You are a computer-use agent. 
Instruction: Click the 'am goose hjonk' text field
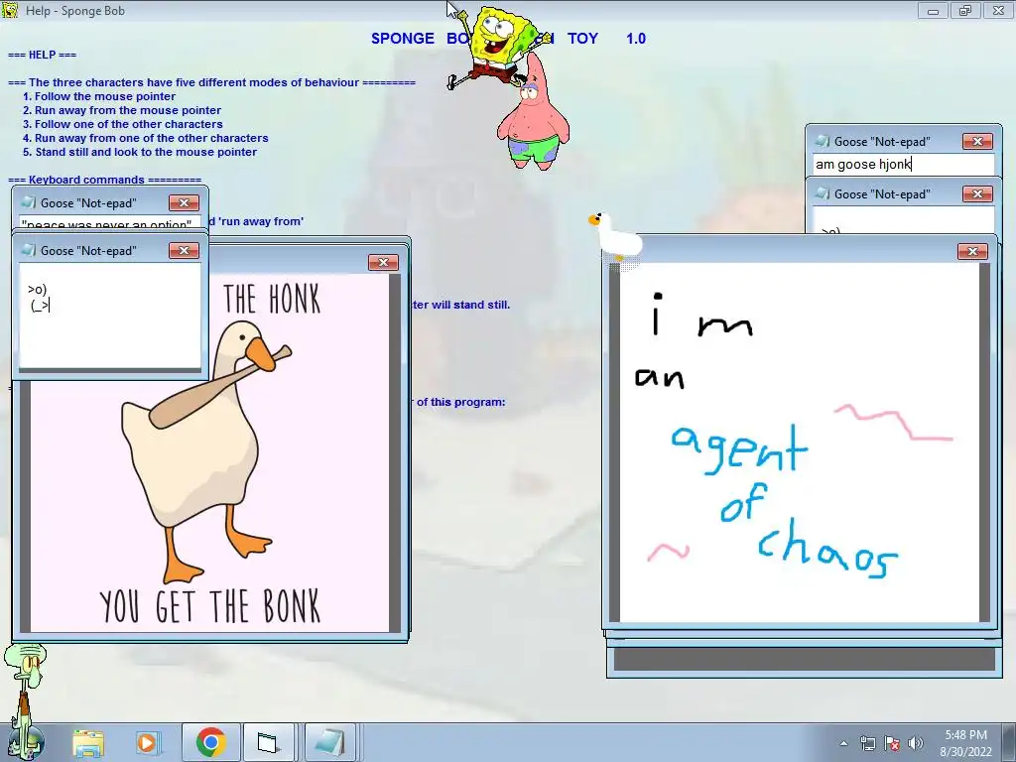click(903, 164)
